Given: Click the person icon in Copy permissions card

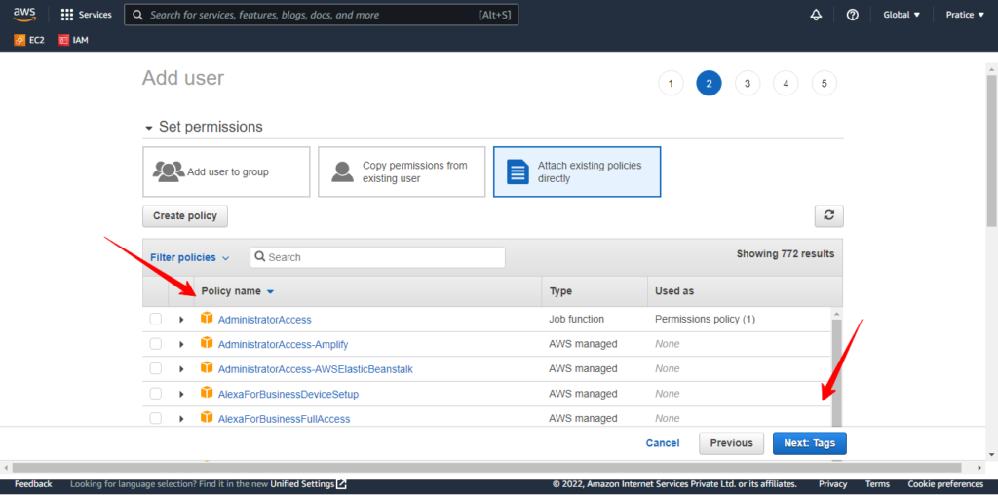Looking at the screenshot, I should click(x=342, y=171).
